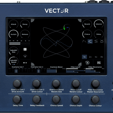Click the bottom-right corner handle of orbit display
The width and height of the screenshot is (113, 113).
click(x=80, y=64)
